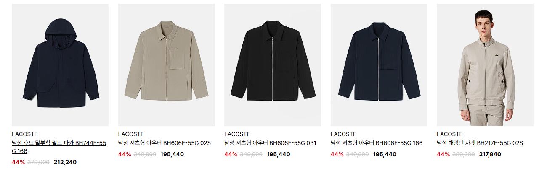Open product title BH217E-55G 02S Harrington jacket
Screen dimensions: 539x181
pos(480,143)
